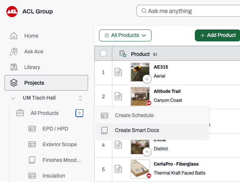Open the UM Tisch Hall project switcher

click(x=80, y=98)
